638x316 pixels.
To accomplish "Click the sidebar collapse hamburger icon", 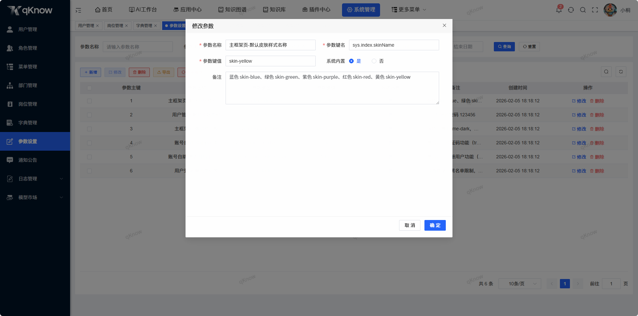I will (78, 10).
